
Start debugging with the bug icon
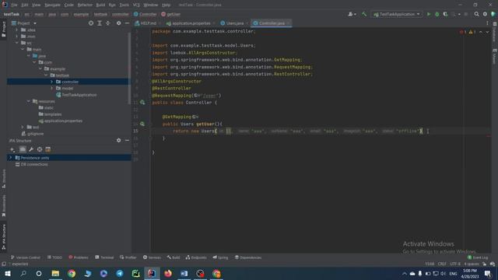tap(437, 14)
